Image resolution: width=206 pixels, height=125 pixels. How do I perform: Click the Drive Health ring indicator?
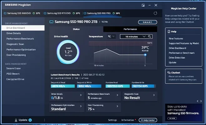coord(68,52)
